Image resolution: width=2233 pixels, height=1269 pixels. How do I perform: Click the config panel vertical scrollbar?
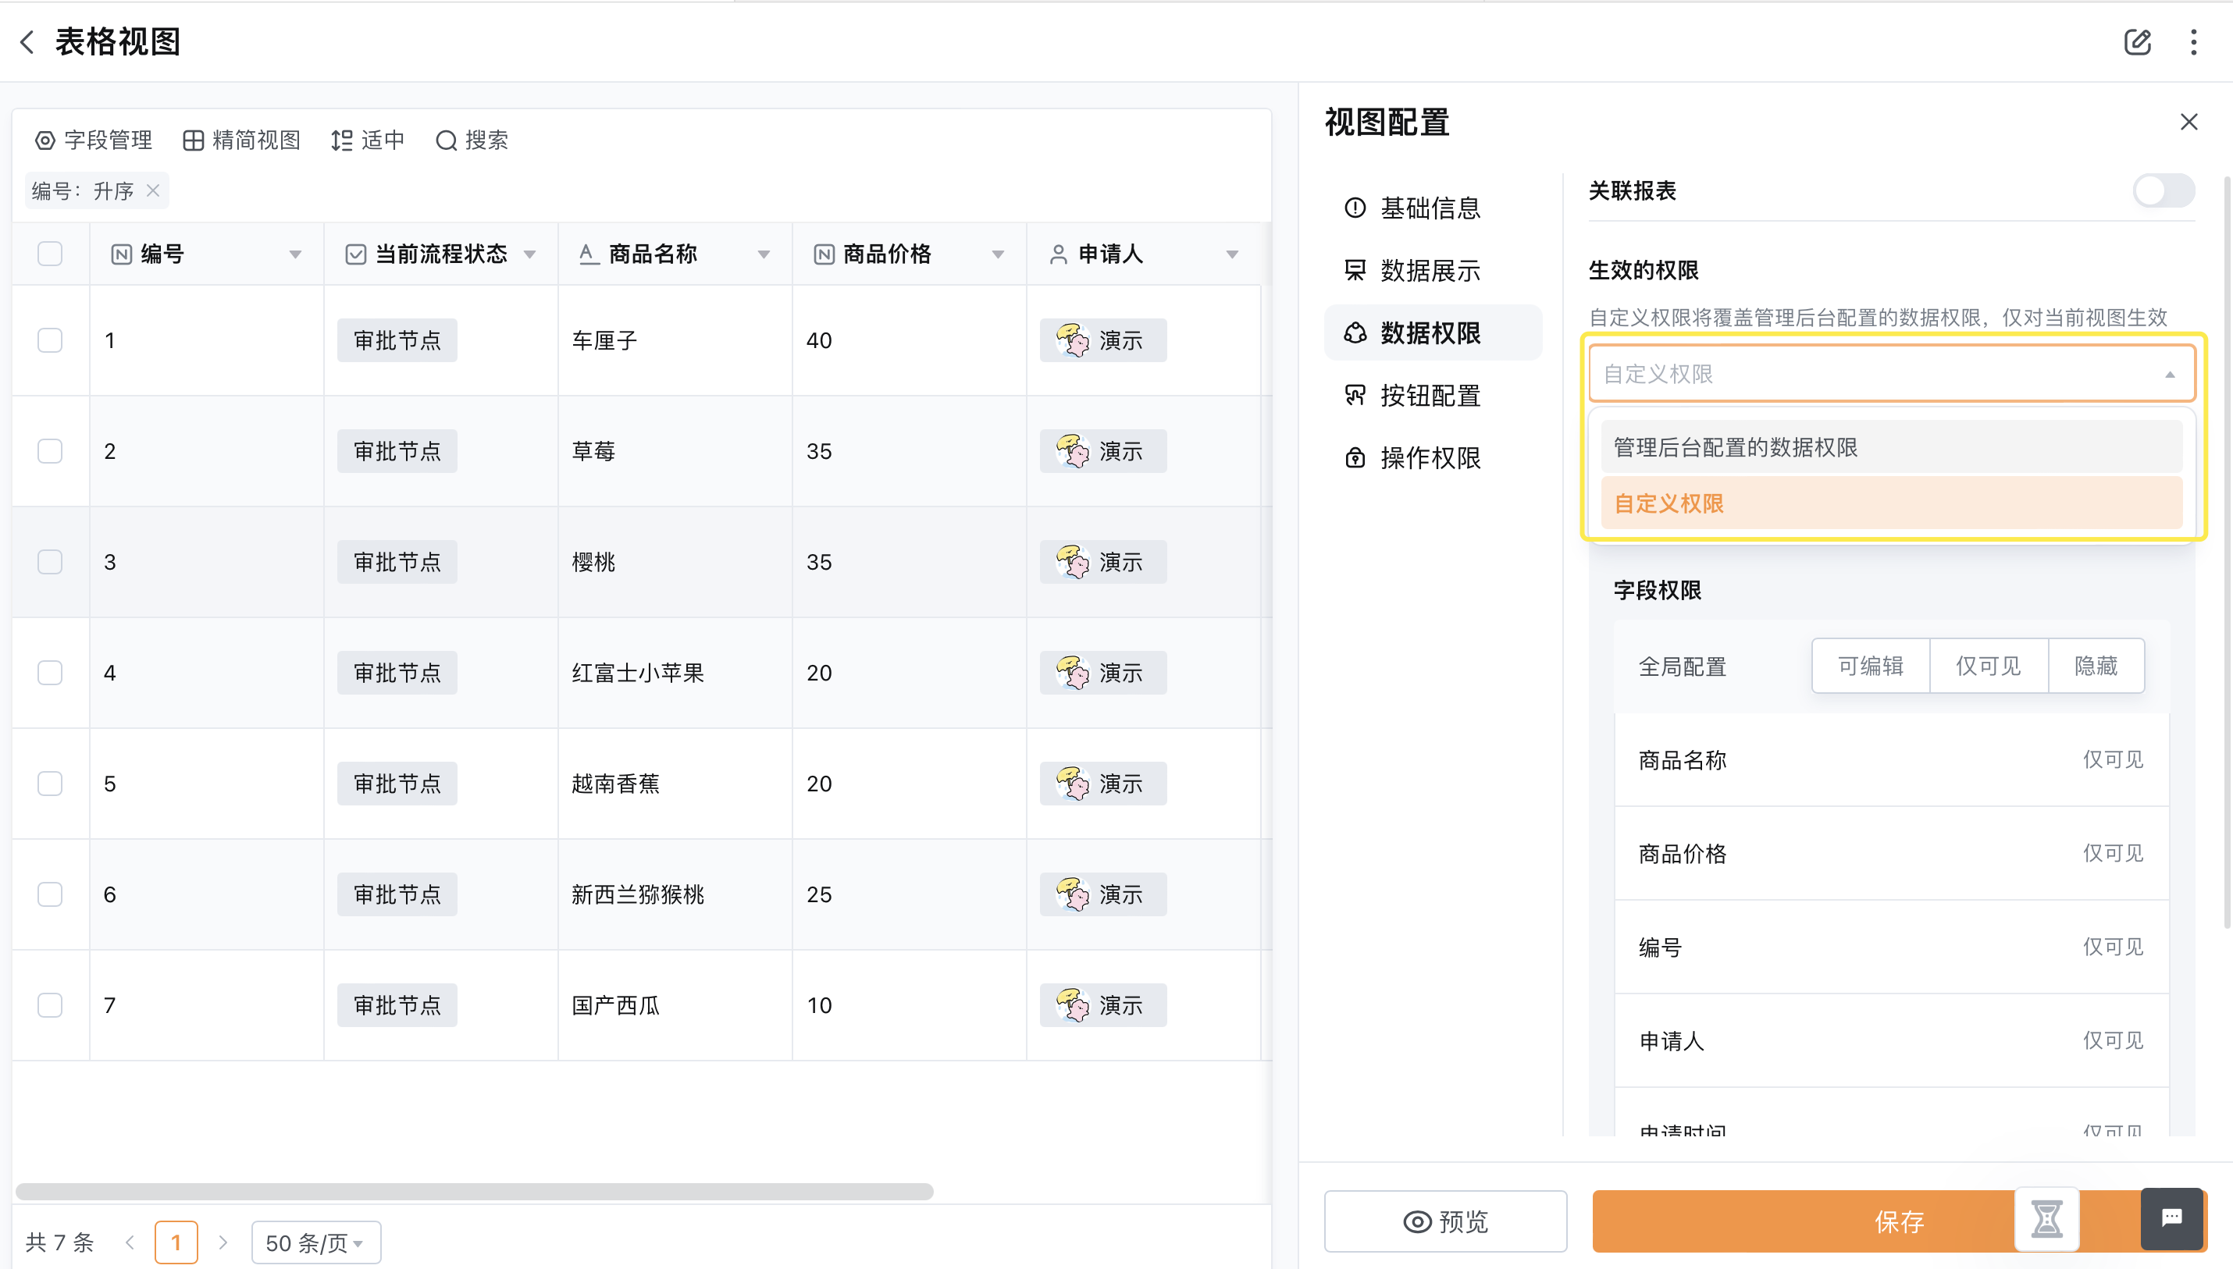pos(2226,551)
